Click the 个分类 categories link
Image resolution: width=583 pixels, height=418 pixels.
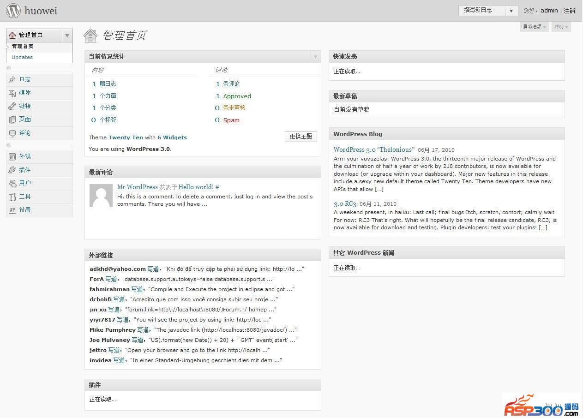pyautogui.click(x=108, y=108)
